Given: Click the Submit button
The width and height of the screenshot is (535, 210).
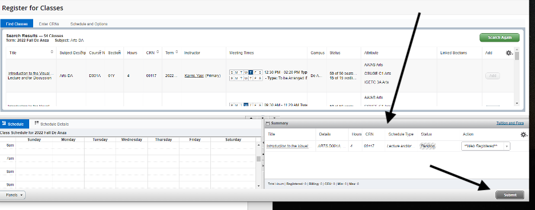Looking at the screenshot, I should 510,195.
